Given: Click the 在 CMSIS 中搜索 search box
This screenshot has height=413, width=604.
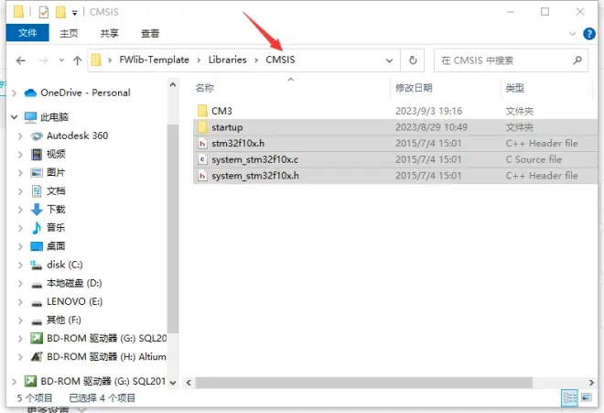Looking at the screenshot, I should (511, 60).
